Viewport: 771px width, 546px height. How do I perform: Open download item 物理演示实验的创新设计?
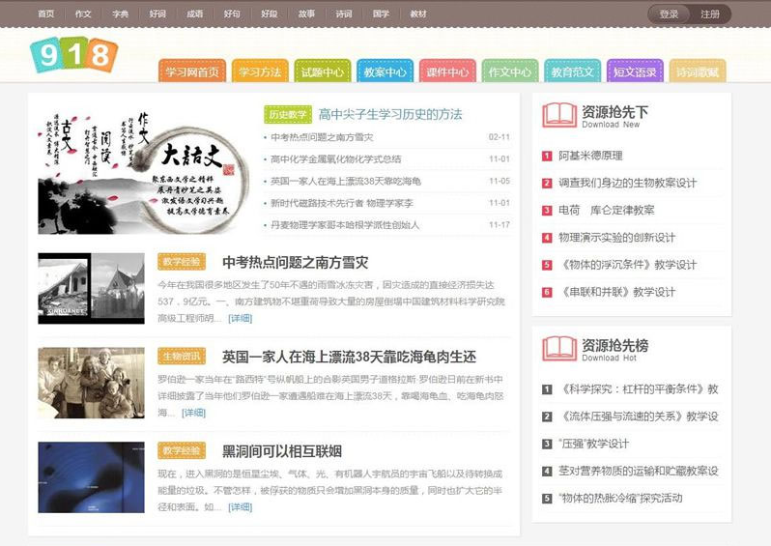pos(617,238)
